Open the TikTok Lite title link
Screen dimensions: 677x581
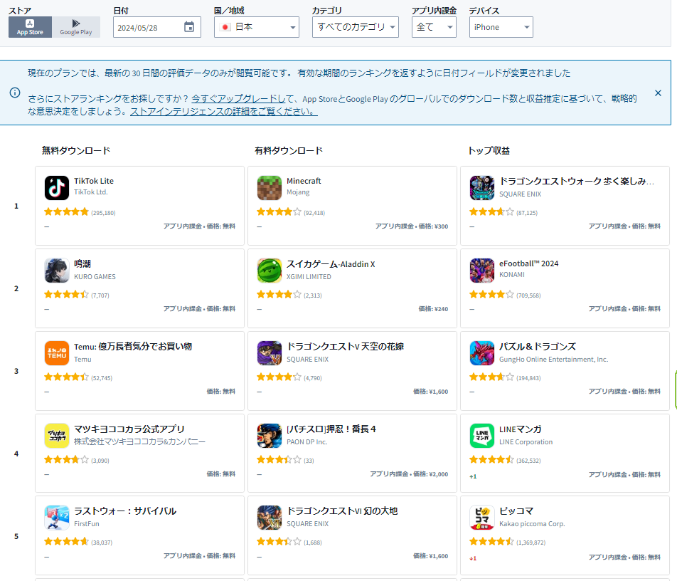coord(94,181)
